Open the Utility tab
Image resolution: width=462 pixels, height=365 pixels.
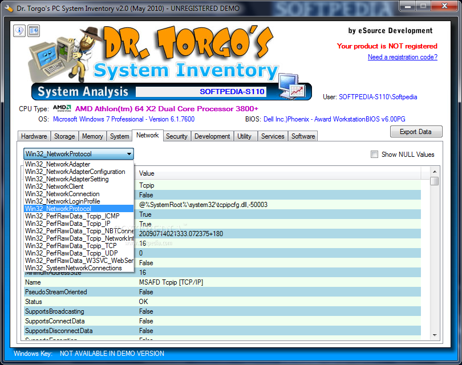(244, 136)
